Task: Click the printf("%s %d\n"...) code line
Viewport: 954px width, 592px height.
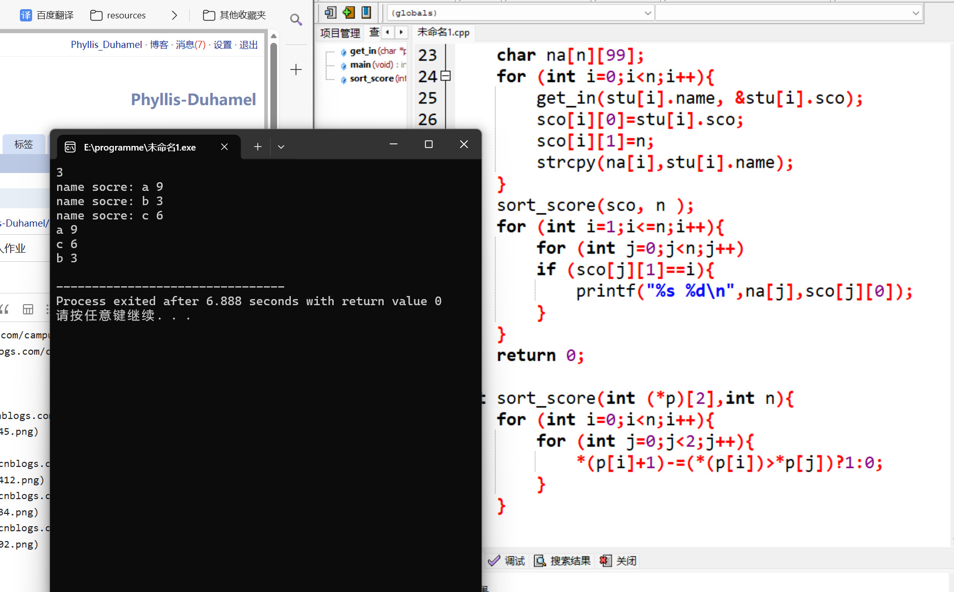Action: pyautogui.click(x=744, y=291)
